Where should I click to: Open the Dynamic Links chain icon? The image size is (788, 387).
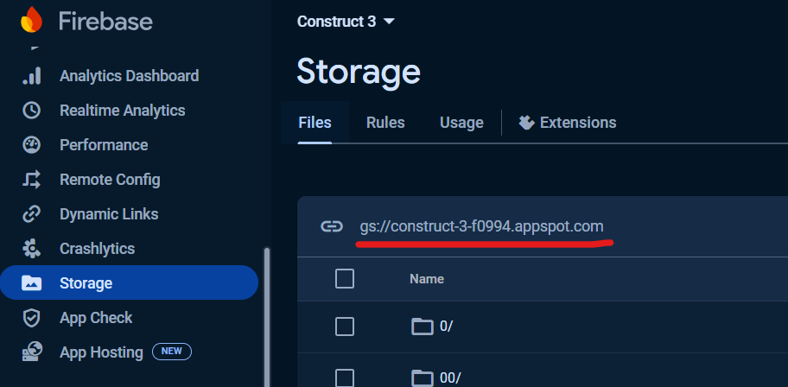[x=31, y=214]
